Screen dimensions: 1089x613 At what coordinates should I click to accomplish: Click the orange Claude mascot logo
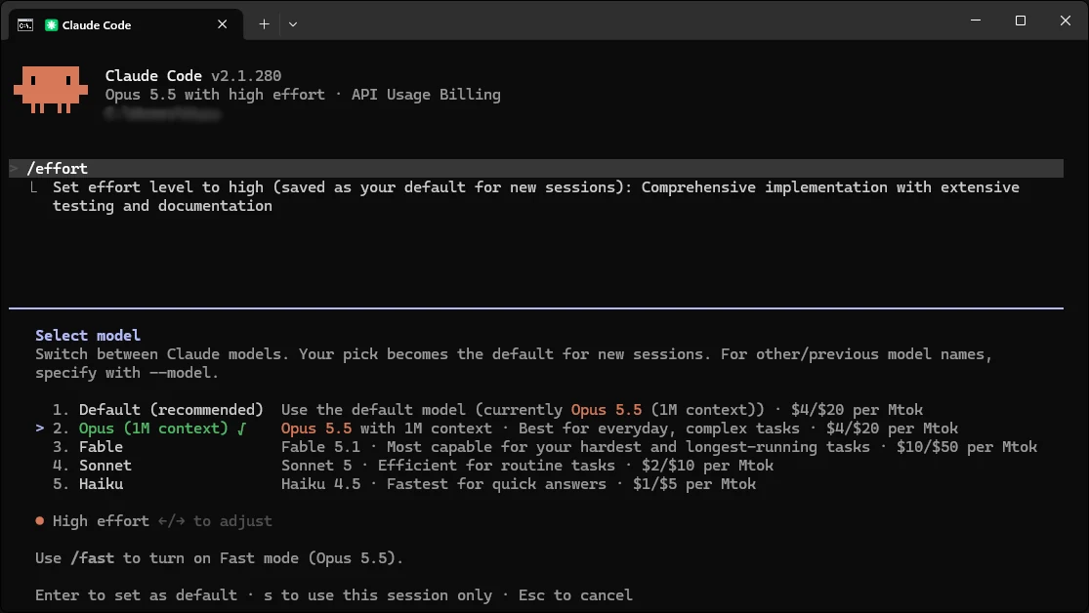pyautogui.click(x=51, y=90)
